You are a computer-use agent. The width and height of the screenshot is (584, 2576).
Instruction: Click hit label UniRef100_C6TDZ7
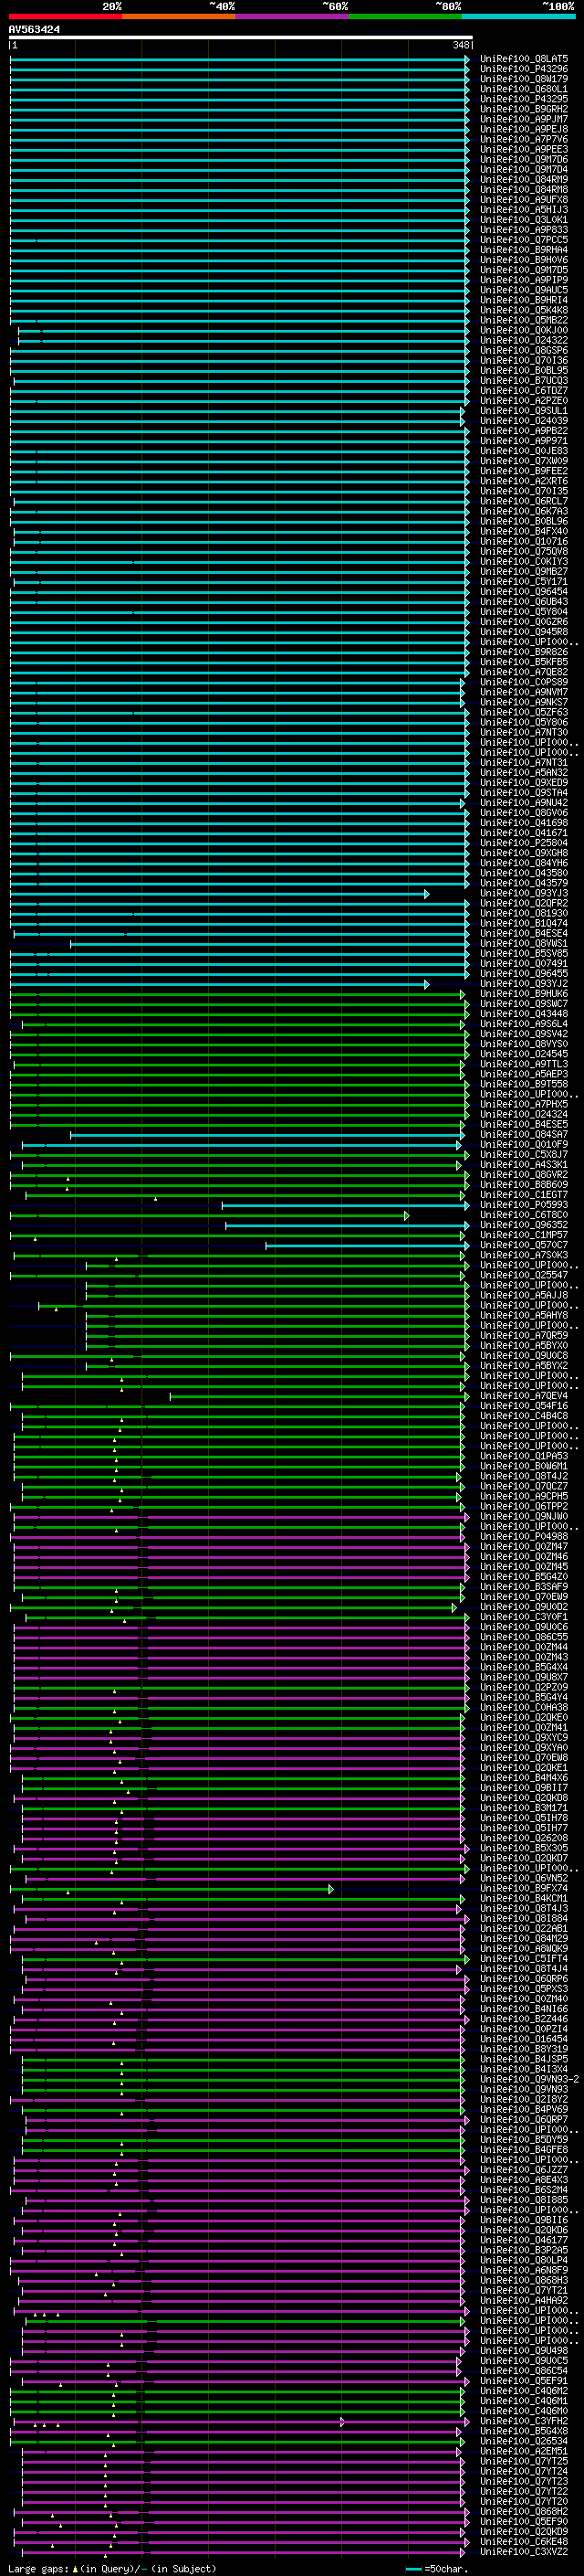click(x=524, y=391)
